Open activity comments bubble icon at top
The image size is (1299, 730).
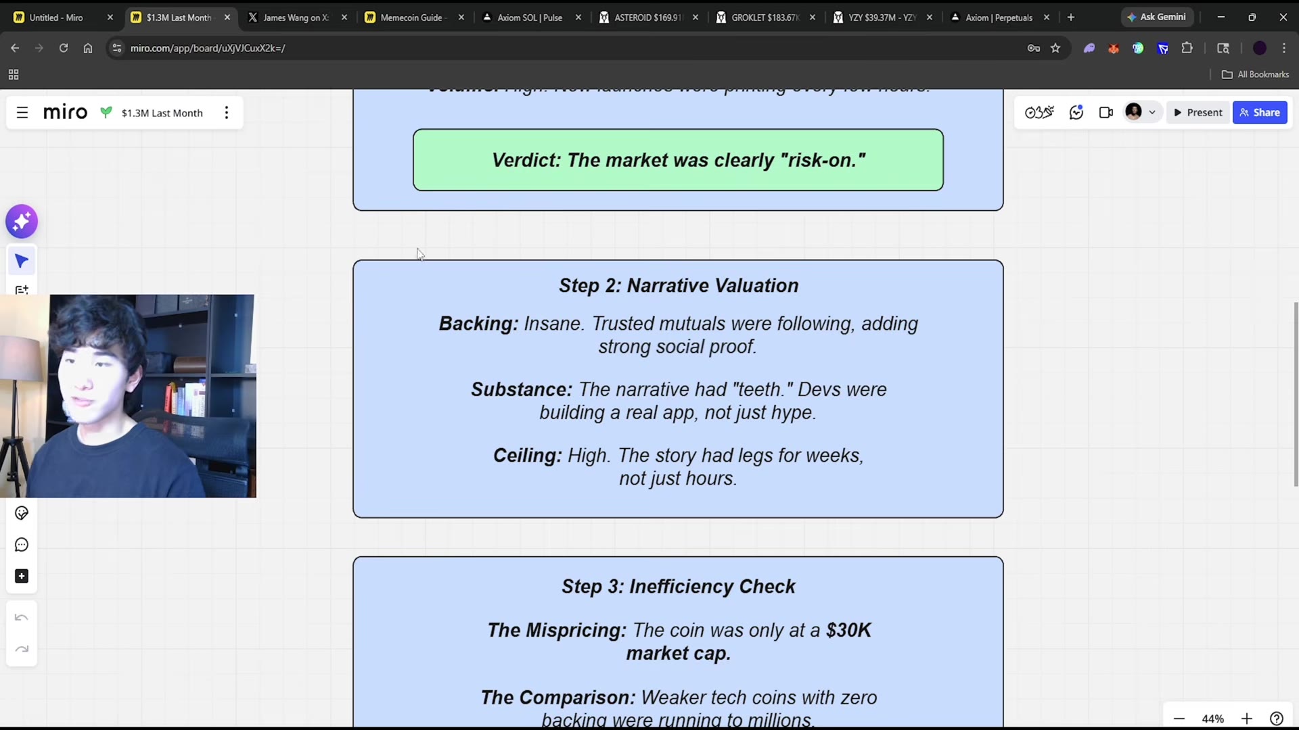(x=1076, y=113)
